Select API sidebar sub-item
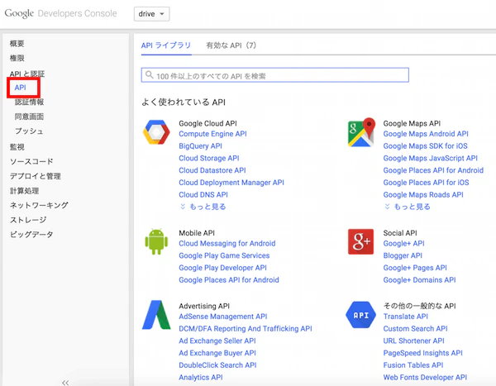The width and height of the screenshot is (496, 386). click(20, 88)
